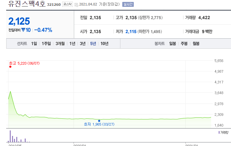Screen dimensions: 231x146
Task: Click the 전일 value 2,135
Action: [x=95, y=18]
